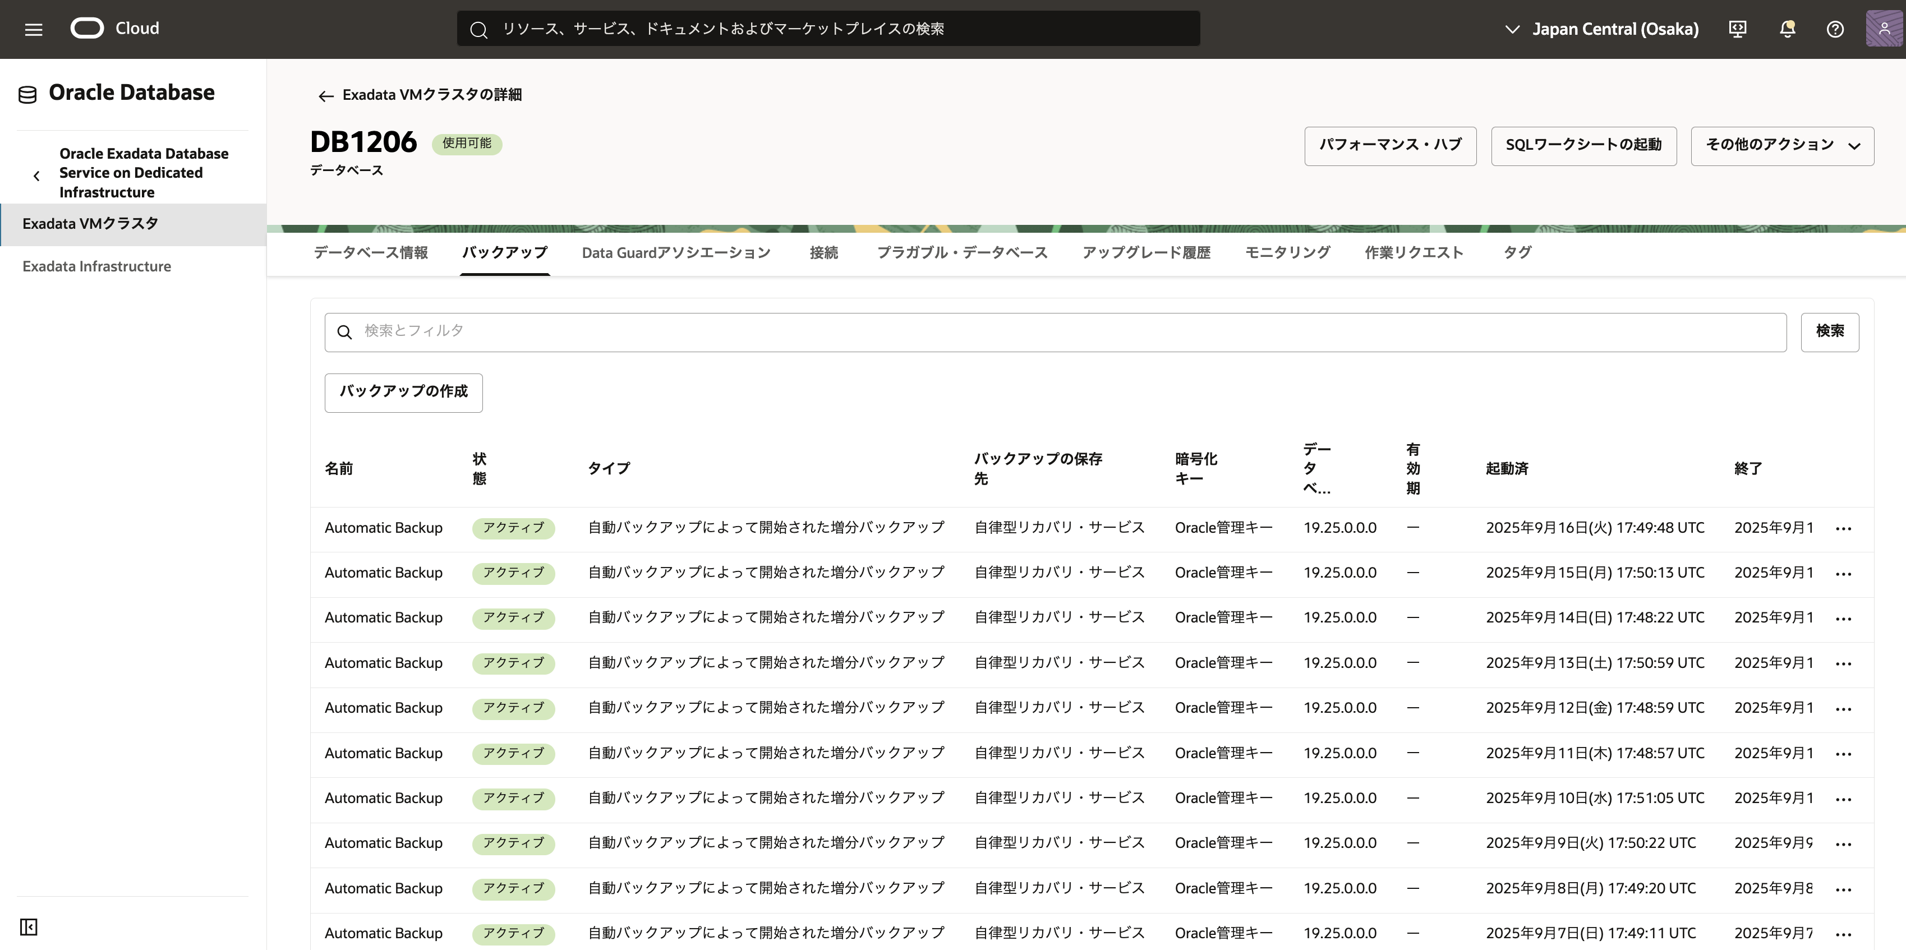Select Exadata Infrastructure in the sidebar

coord(97,266)
